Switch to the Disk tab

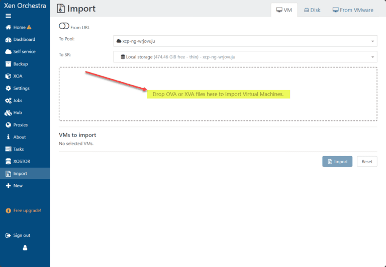point(312,10)
